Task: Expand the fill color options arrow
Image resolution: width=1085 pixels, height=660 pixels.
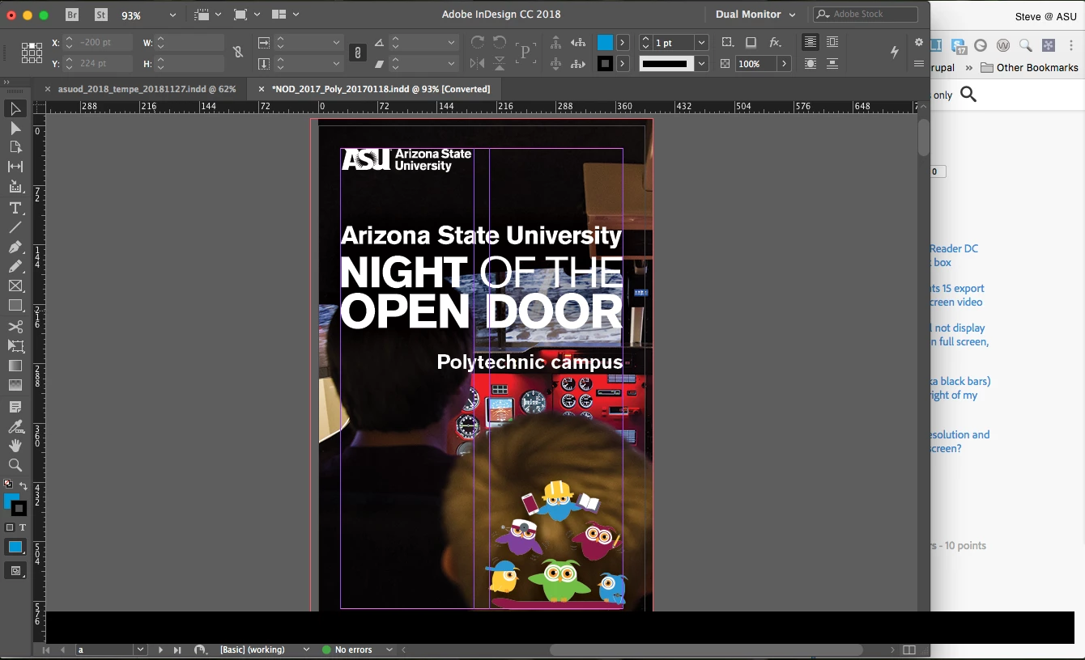Action: 622,42
